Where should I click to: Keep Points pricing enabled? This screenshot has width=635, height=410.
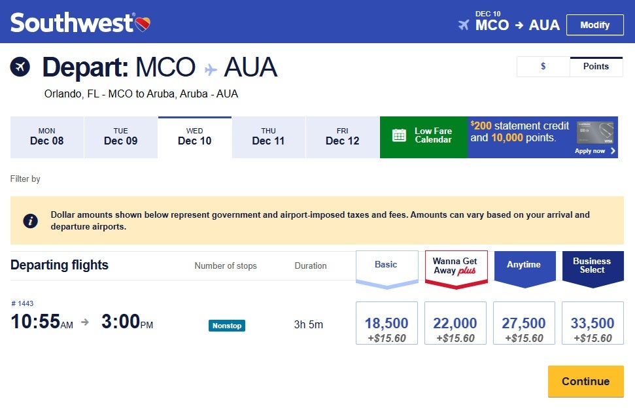[596, 66]
